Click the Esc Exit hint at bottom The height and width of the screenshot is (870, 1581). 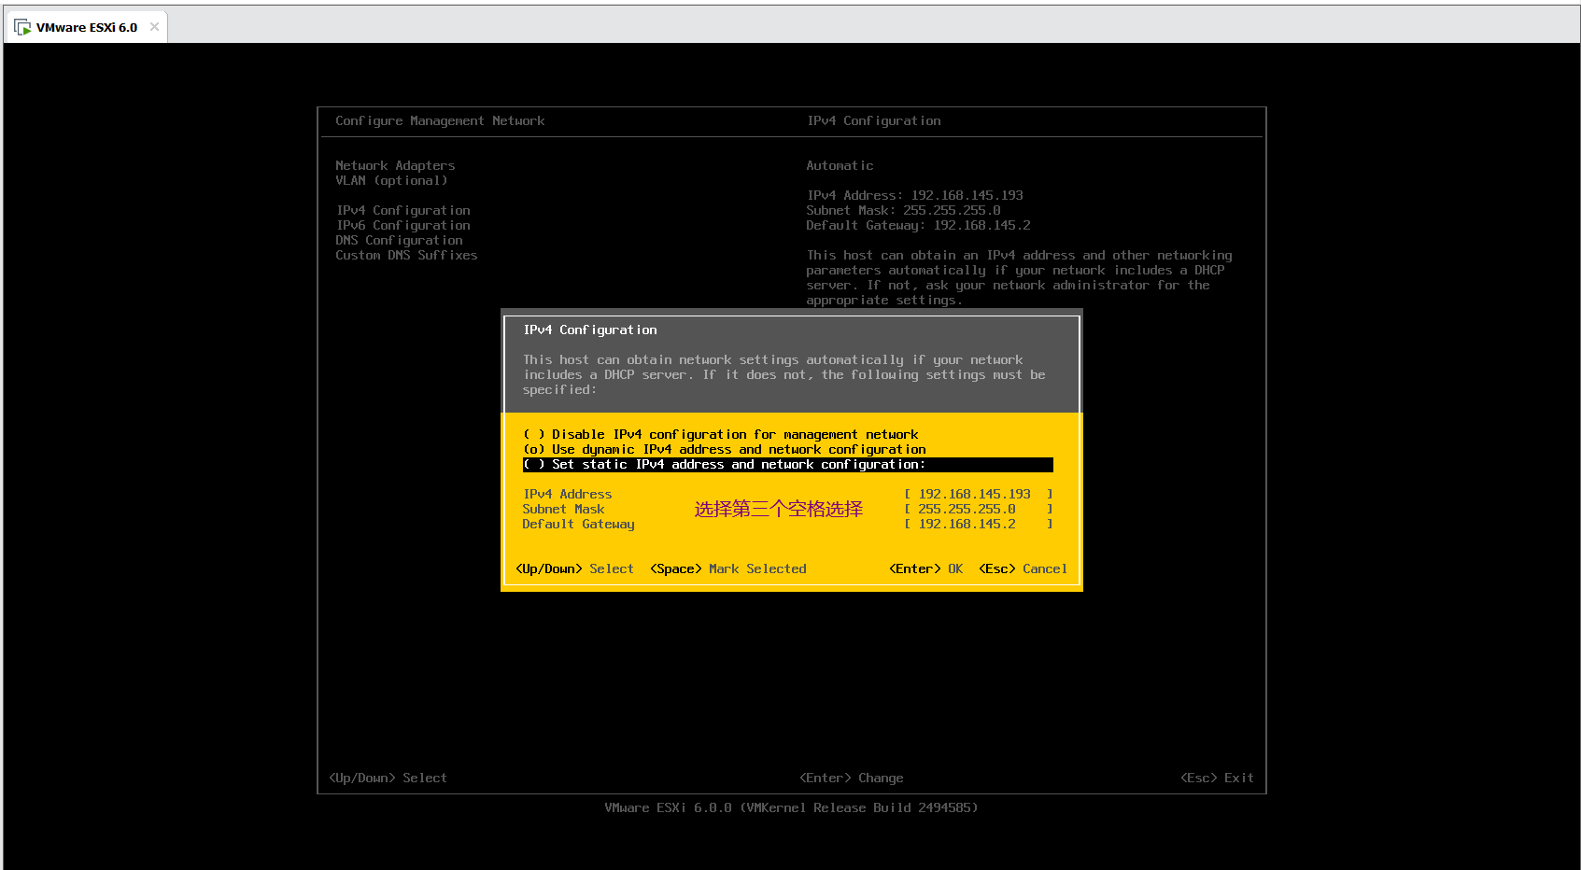point(1217,778)
